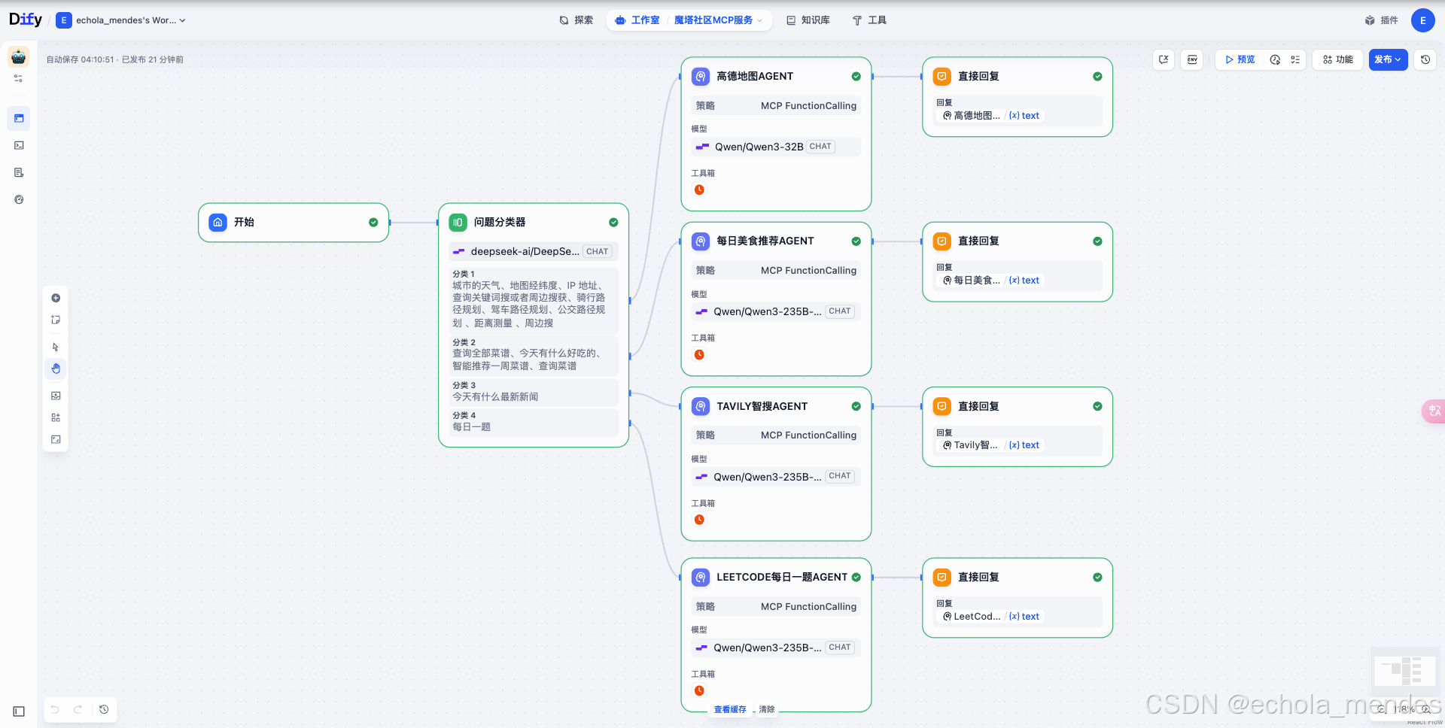Expand the 发布 publish dropdown
Screen dimensions: 1445x728
coord(1388,59)
